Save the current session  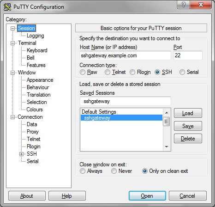coord(188,126)
